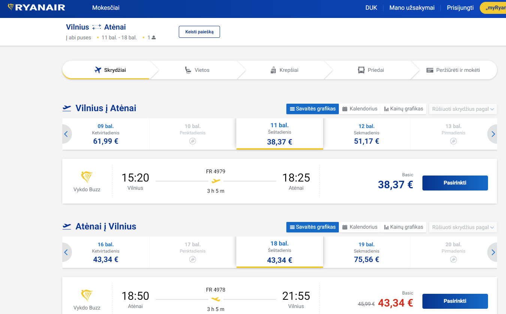Click Prisijungti to log in
The height and width of the screenshot is (314, 506).
pyautogui.click(x=460, y=7)
